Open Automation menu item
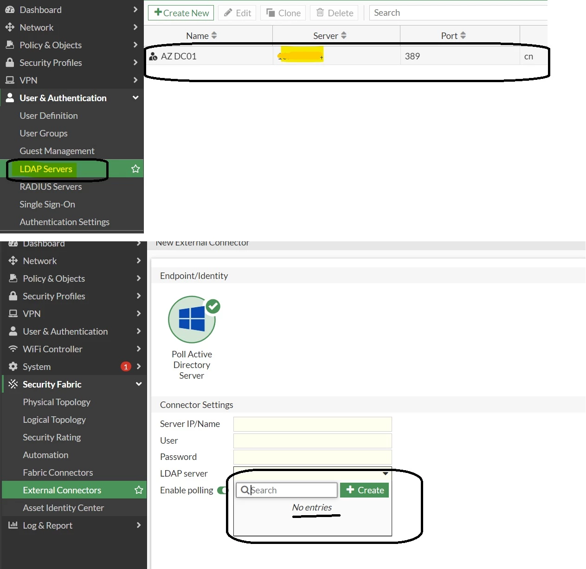Screen dimensions: 586x569 click(x=45, y=455)
